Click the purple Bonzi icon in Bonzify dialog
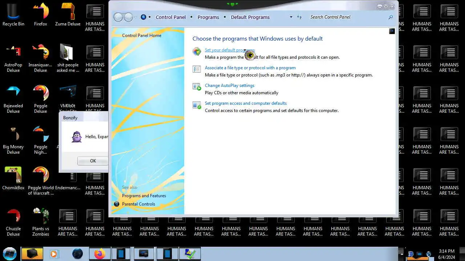 (x=76, y=137)
